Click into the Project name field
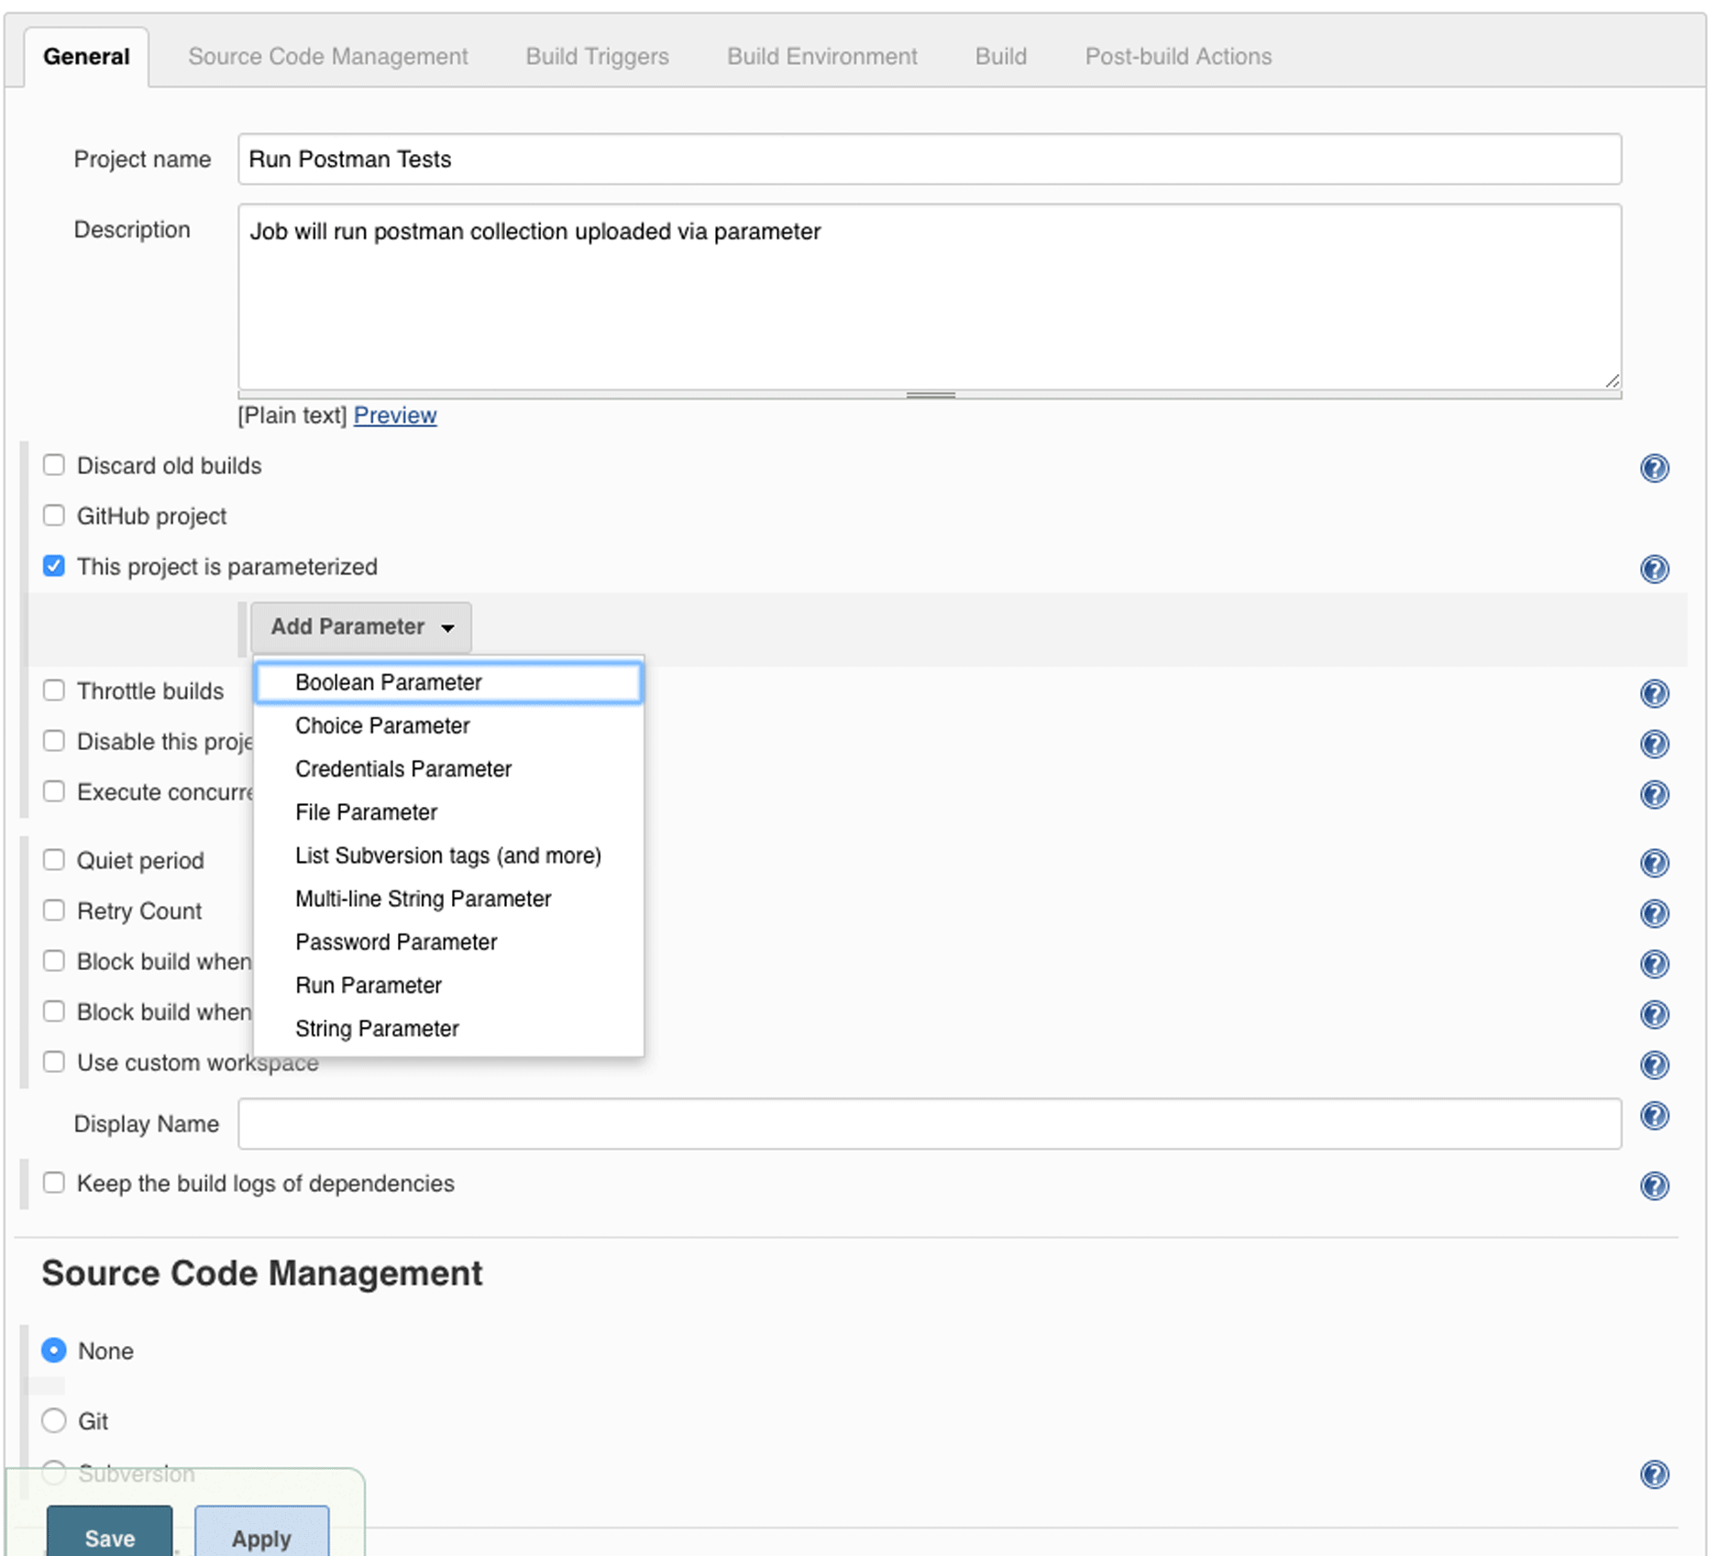The height and width of the screenshot is (1556, 1730). (930, 159)
